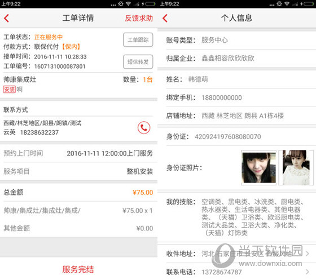The height and width of the screenshot is (280, 316).
Task: Tap the Wi-Fi icon in left status bar
Action: click(128, 3)
